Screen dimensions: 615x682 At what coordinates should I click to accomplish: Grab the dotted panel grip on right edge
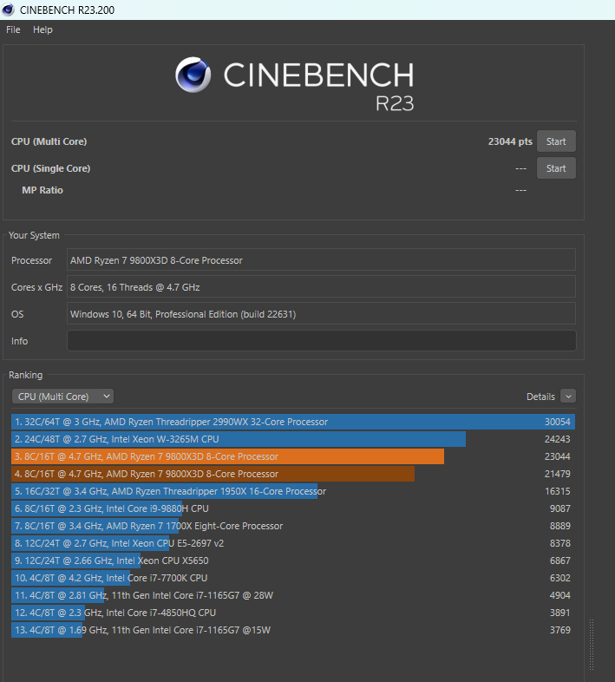click(x=592, y=644)
